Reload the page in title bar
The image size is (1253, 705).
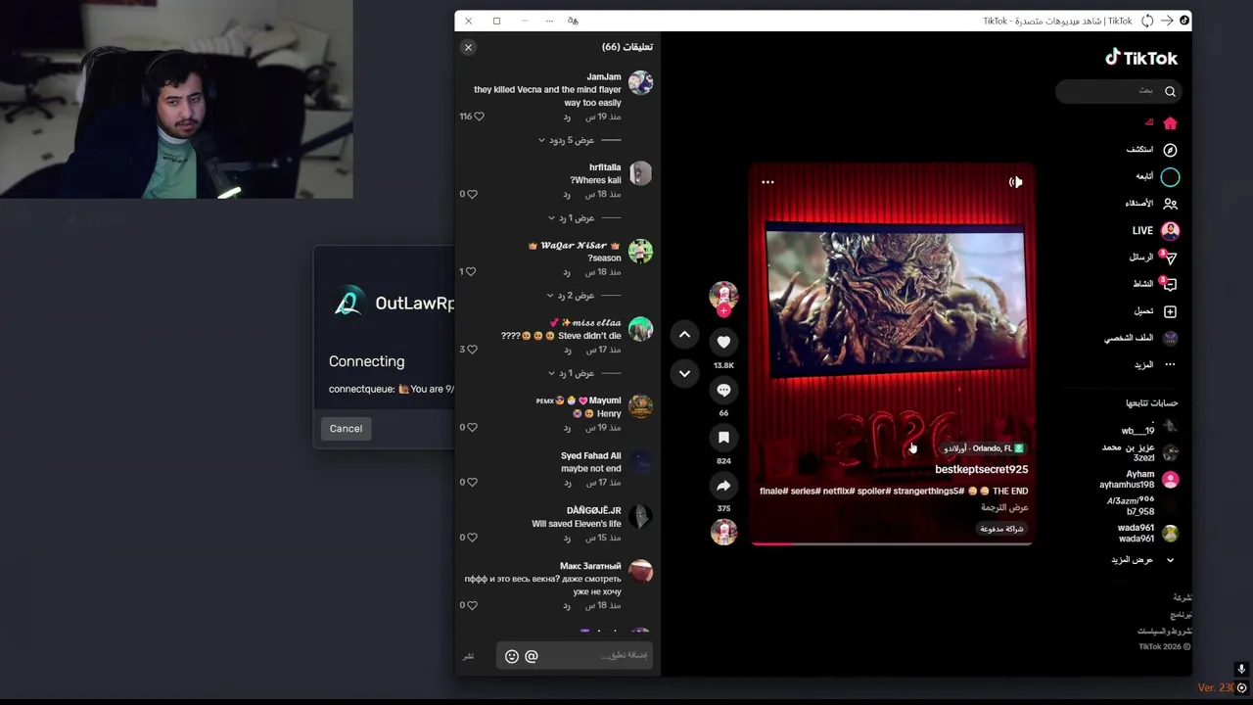pos(1147,21)
